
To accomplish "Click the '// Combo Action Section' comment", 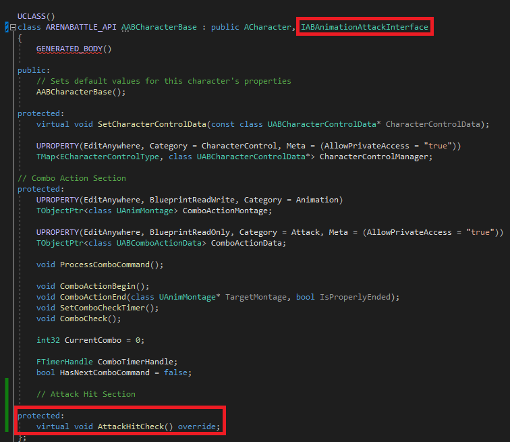I will pyautogui.click(x=72, y=178).
